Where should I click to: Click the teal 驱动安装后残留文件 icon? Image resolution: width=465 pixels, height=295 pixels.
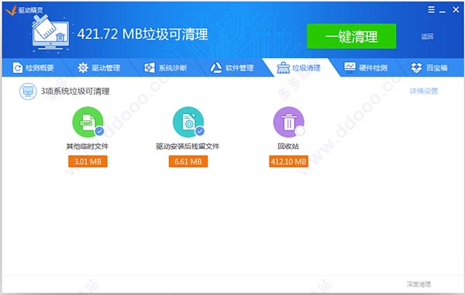188,122
